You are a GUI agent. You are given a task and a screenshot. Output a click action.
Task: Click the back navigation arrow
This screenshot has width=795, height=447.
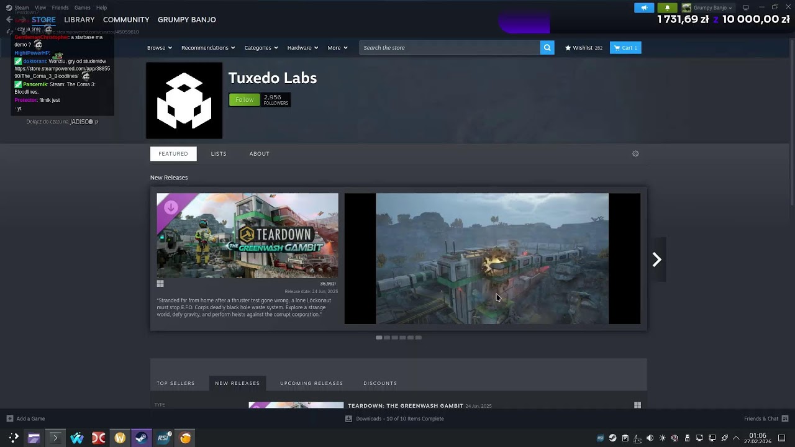[9, 20]
